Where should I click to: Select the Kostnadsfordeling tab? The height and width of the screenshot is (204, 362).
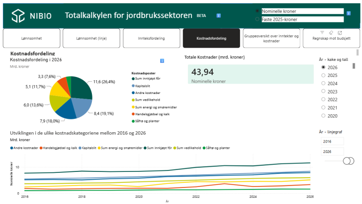pos(212,38)
